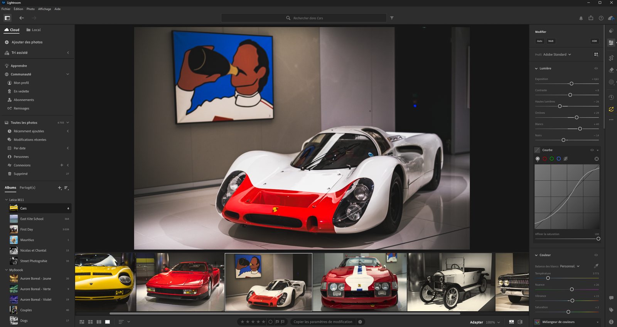The height and width of the screenshot is (327, 617).
Task: Open the cloud sync status icon
Action: [611, 18]
